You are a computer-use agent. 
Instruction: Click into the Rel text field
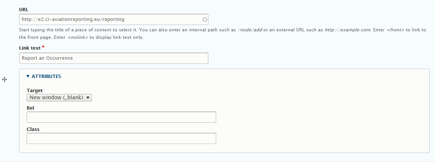click(x=121, y=117)
